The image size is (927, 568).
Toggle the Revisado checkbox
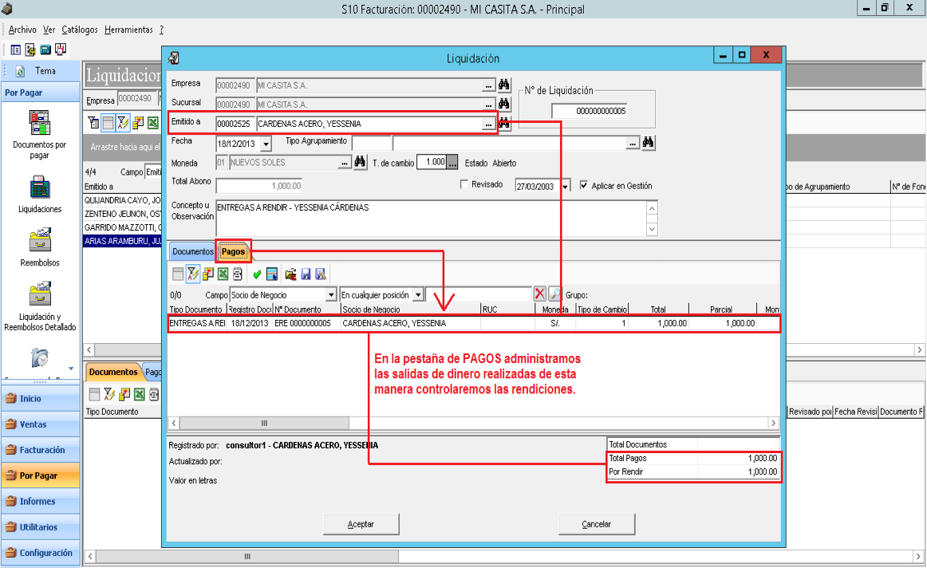click(x=464, y=184)
